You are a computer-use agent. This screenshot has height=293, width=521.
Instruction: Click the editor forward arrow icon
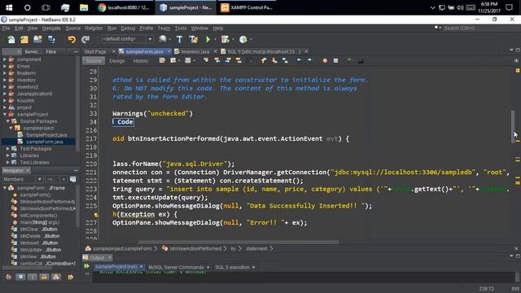[309, 60]
